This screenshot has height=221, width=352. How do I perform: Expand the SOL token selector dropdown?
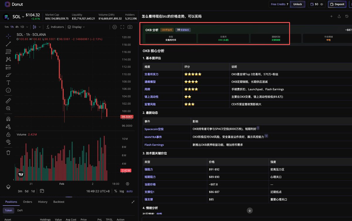[23, 17]
